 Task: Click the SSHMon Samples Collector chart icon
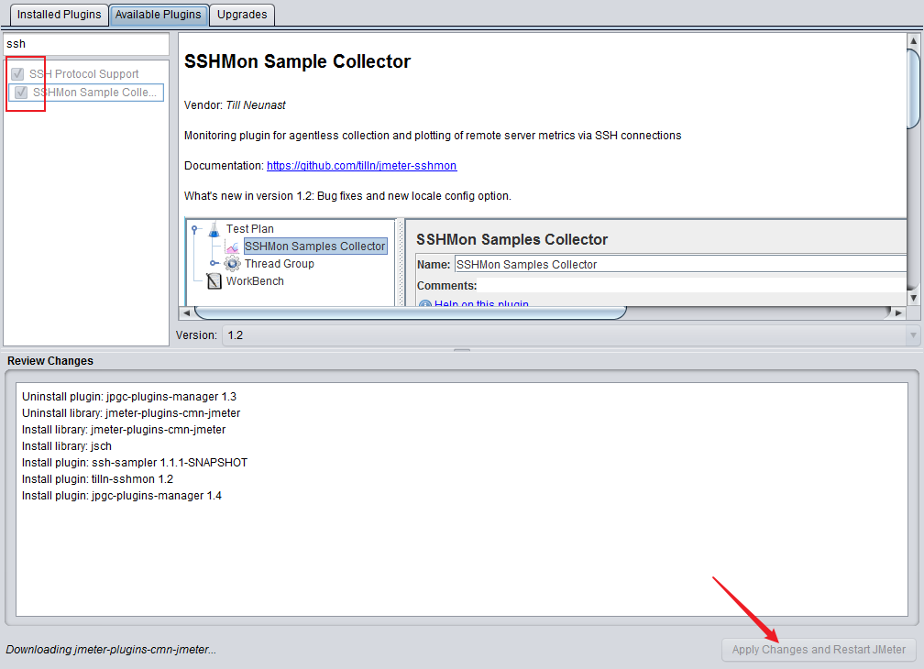(x=233, y=247)
